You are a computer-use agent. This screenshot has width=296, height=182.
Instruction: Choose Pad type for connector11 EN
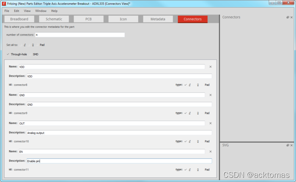(206, 170)
